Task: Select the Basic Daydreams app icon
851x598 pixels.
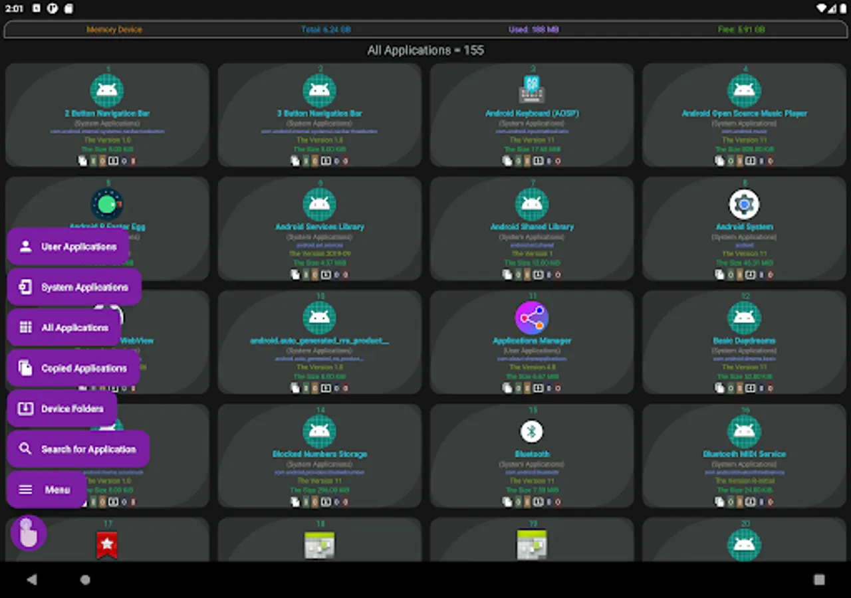Action: tap(744, 318)
